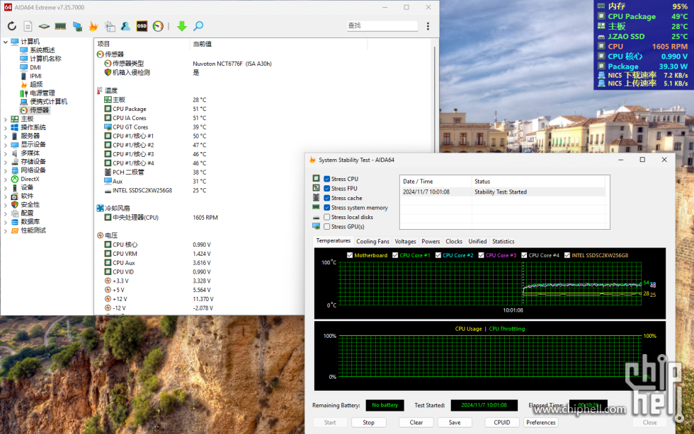
Task: Expand the 显示设备 tree node
Action: 6,145
